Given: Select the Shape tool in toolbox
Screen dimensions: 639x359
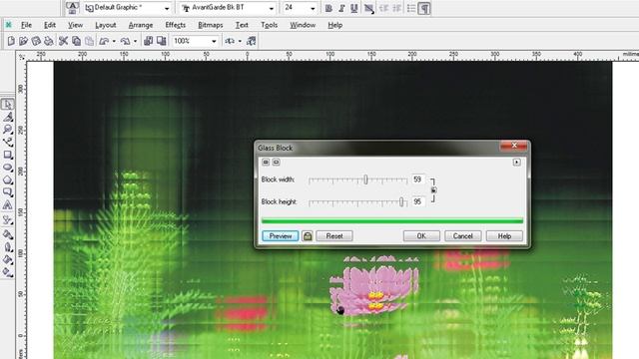Looking at the screenshot, I should coord(7,118).
